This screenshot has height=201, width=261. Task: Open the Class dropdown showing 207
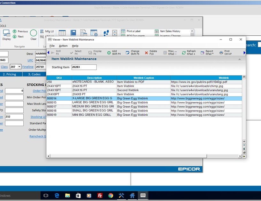click(19, 67)
